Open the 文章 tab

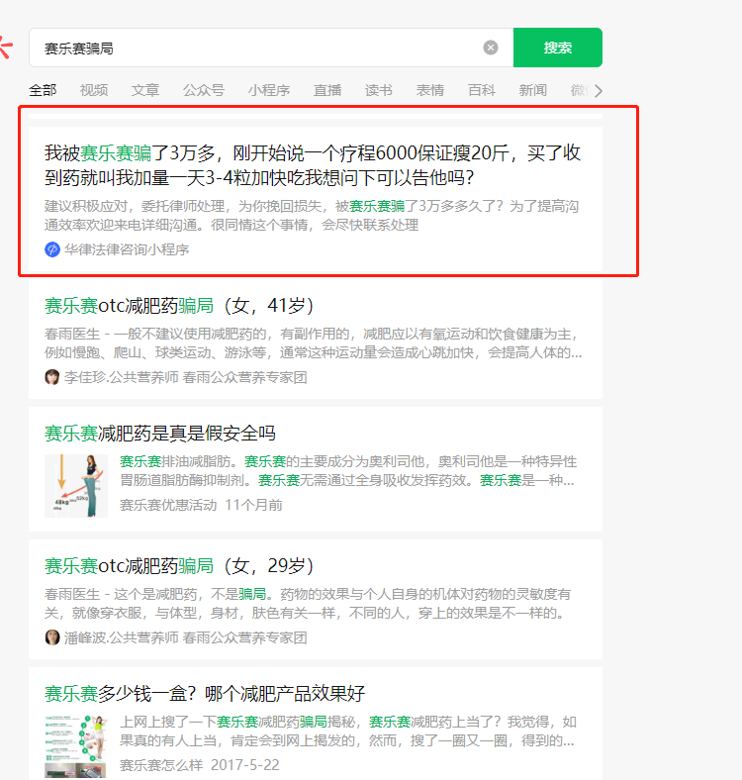[x=145, y=90]
